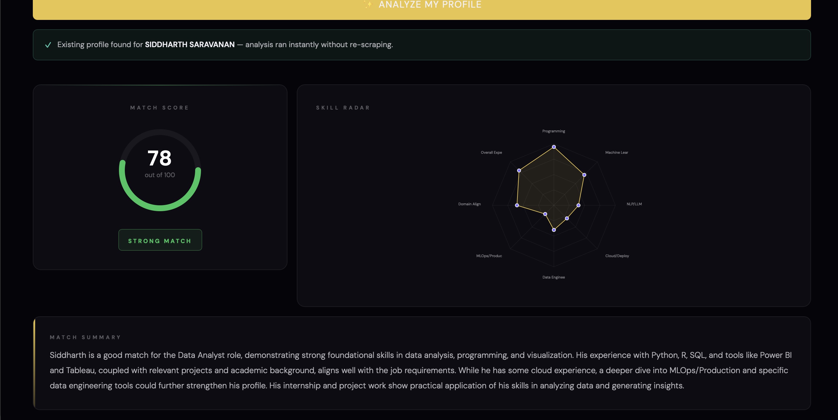
Task: Click the Programming axis label on radar
Action: [553, 131]
